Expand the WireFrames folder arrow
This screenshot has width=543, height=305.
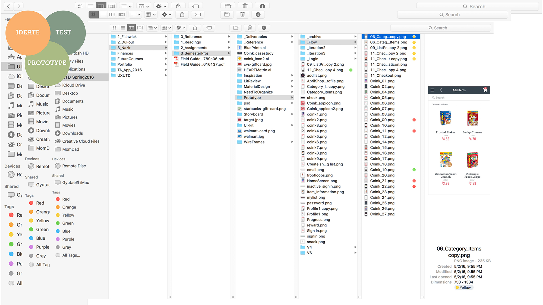(292, 142)
